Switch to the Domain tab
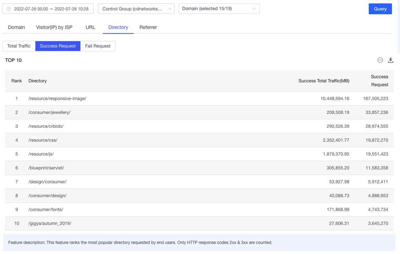Viewport: 400px width, 254px height. coord(16,27)
